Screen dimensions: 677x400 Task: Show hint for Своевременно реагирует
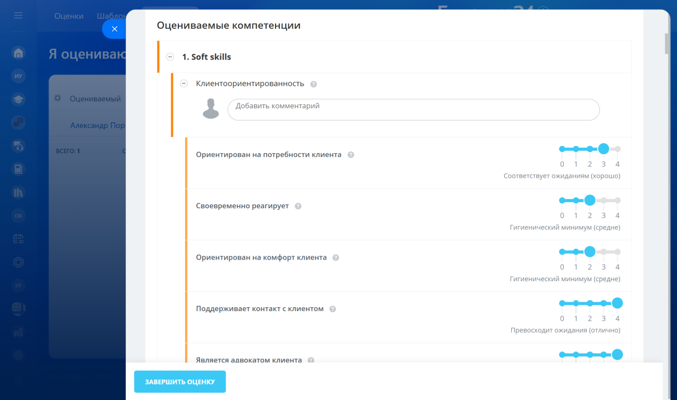click(298, 206)
